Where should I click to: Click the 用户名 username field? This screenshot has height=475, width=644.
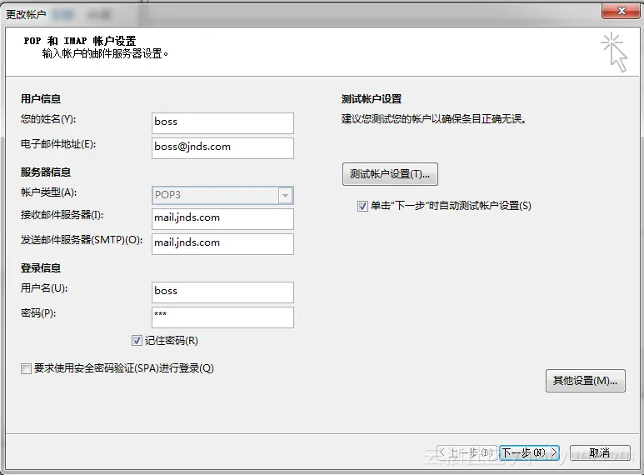tap(222, 292)
